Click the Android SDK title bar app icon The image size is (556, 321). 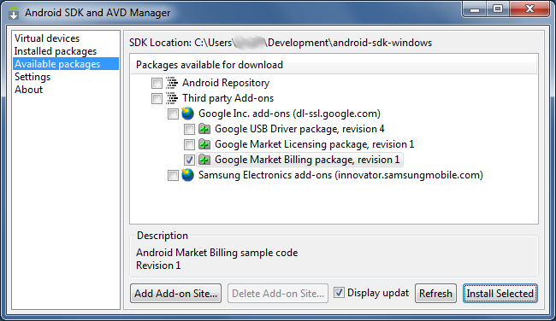pos(14,13)
